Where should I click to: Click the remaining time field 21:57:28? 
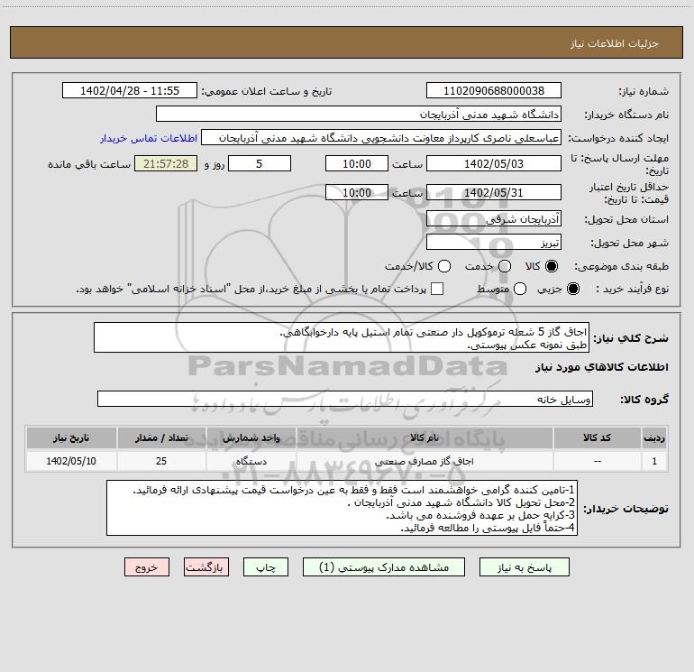tap(166, 163)
